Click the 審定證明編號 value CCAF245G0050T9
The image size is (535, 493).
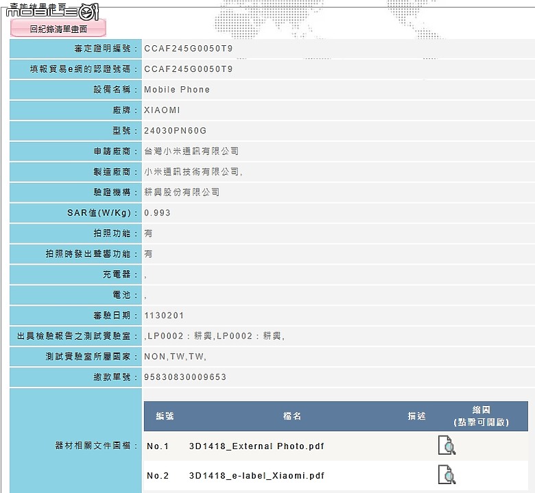189,49
